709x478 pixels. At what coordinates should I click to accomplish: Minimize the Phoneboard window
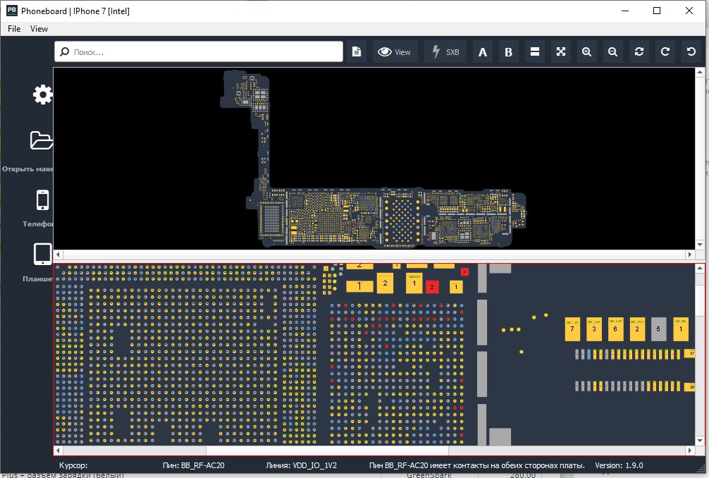625,11
